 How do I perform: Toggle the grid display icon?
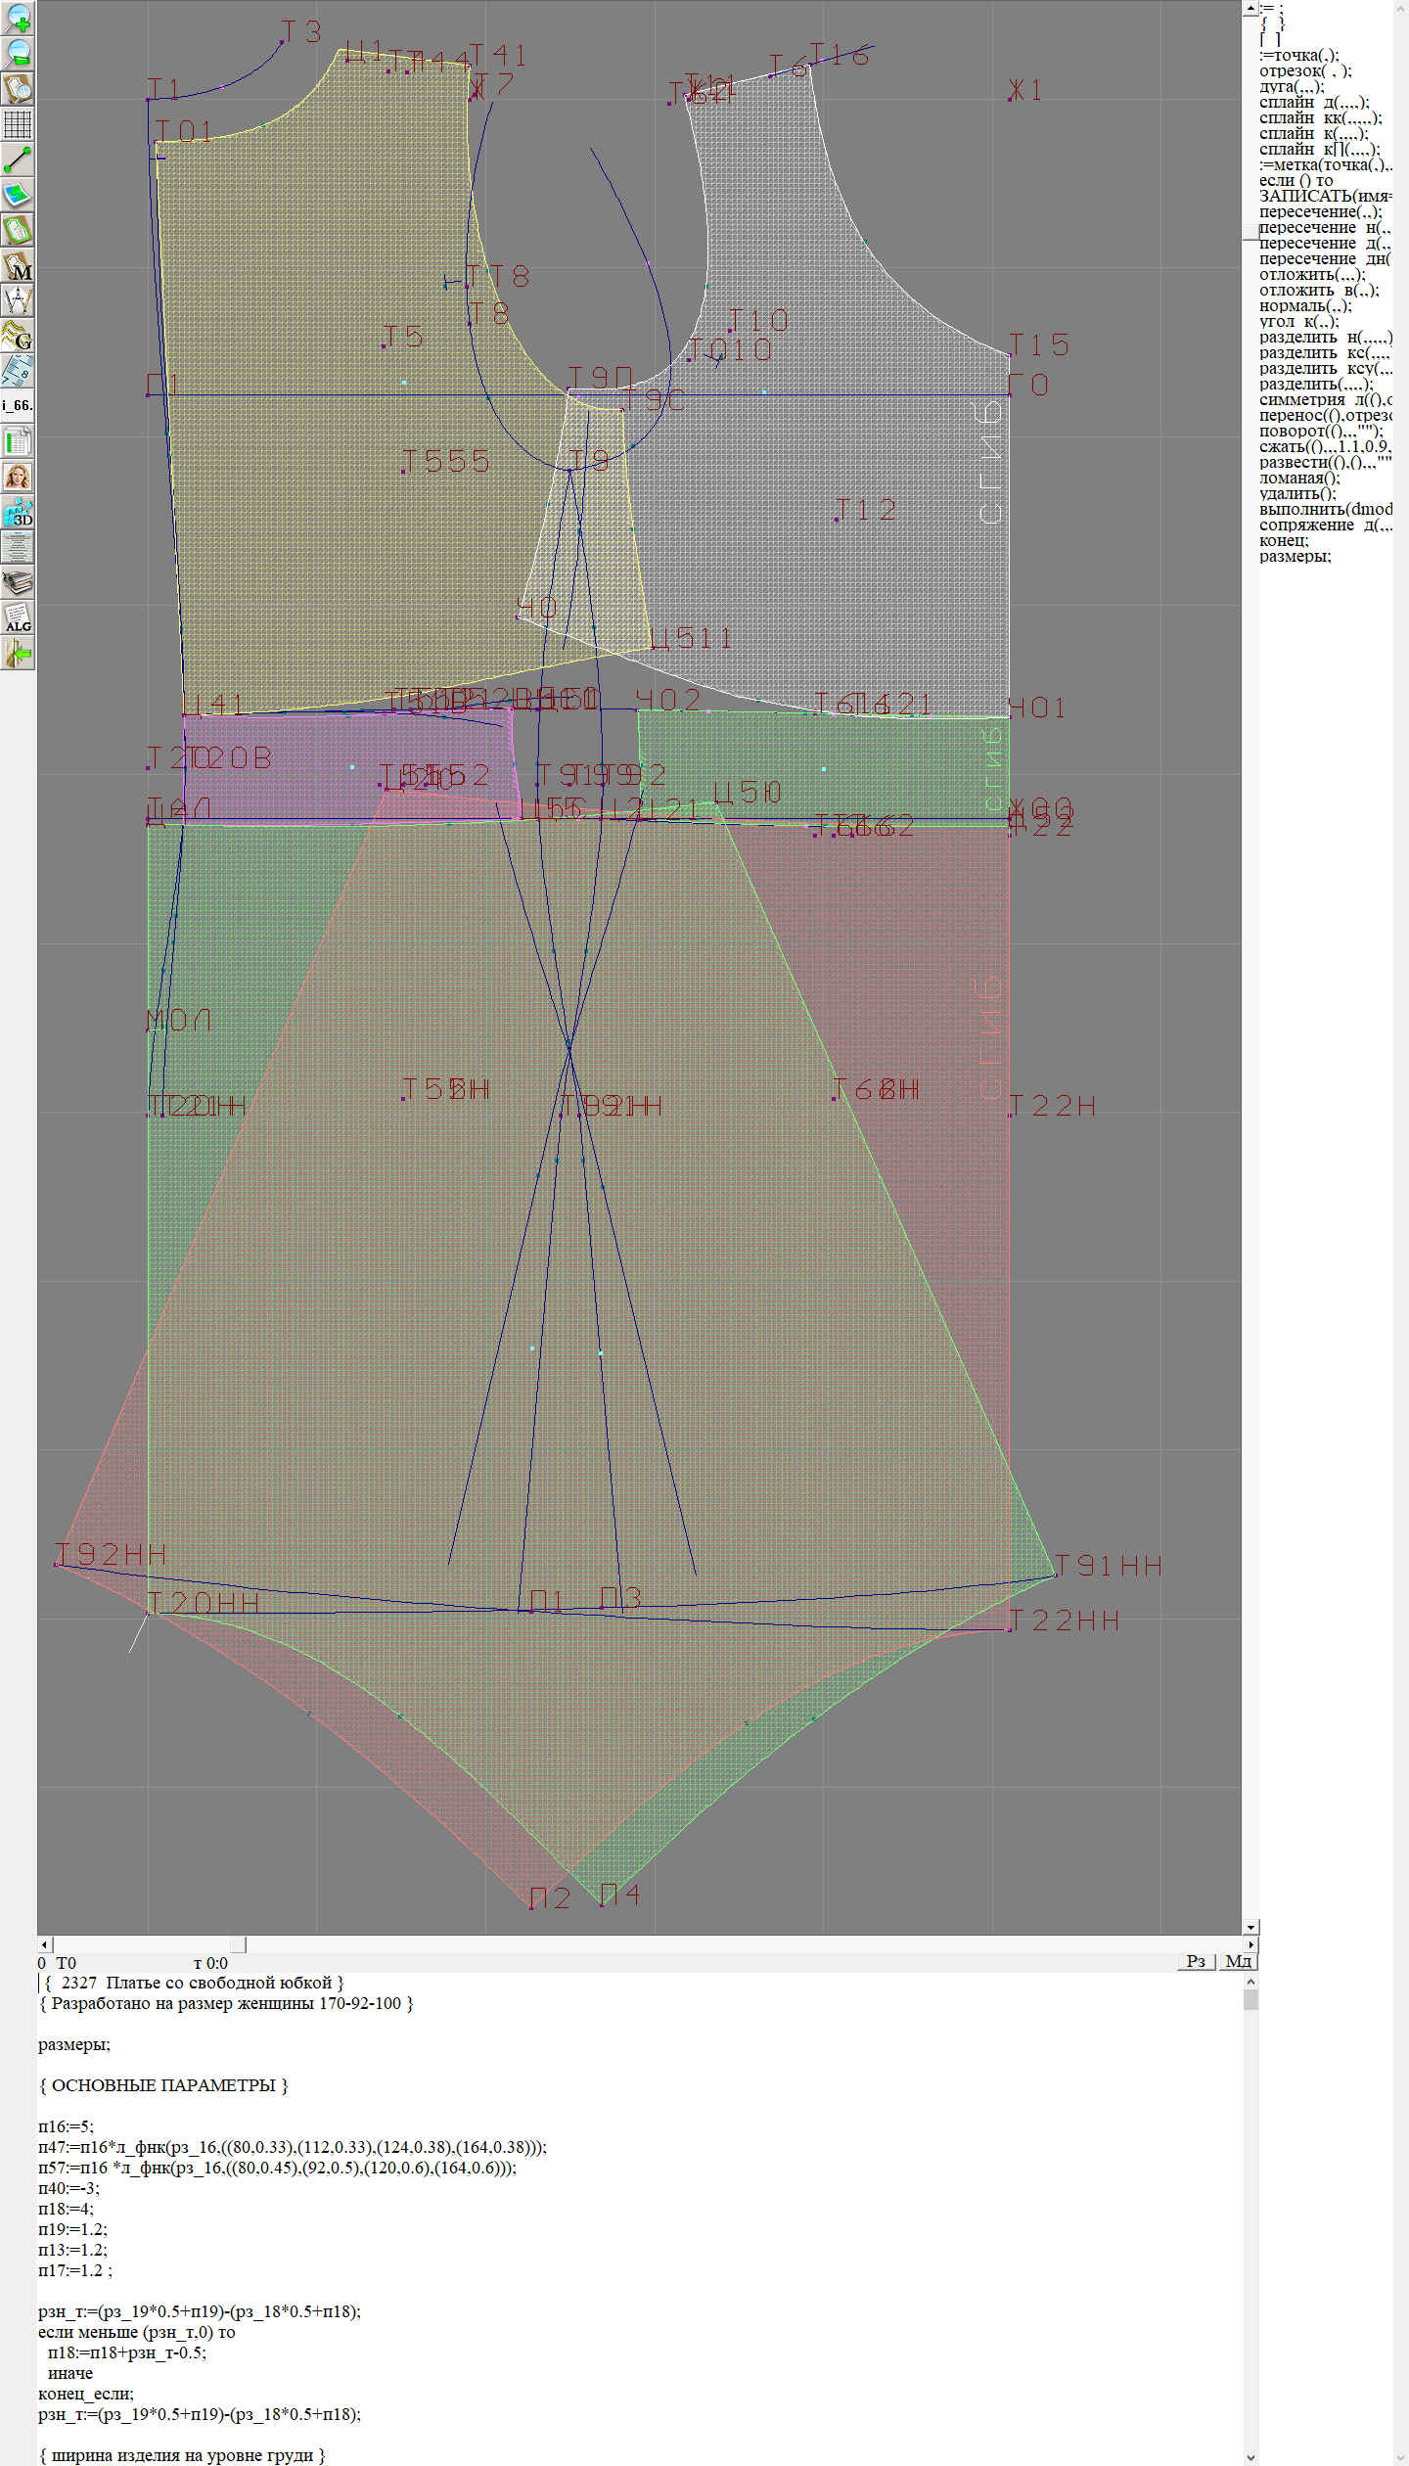pos(18,124)
